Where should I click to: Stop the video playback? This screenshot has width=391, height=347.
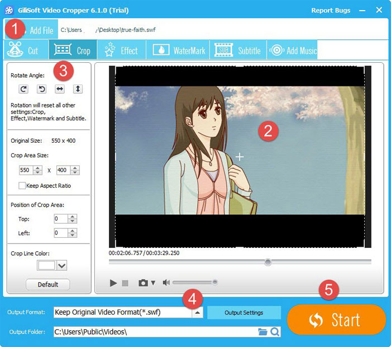point(125,283)
